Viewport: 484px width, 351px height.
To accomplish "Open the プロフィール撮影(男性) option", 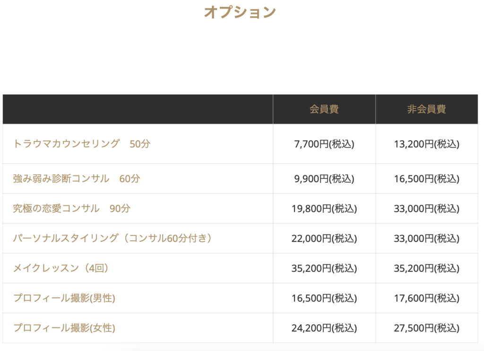I will click(x=64, y=298).
